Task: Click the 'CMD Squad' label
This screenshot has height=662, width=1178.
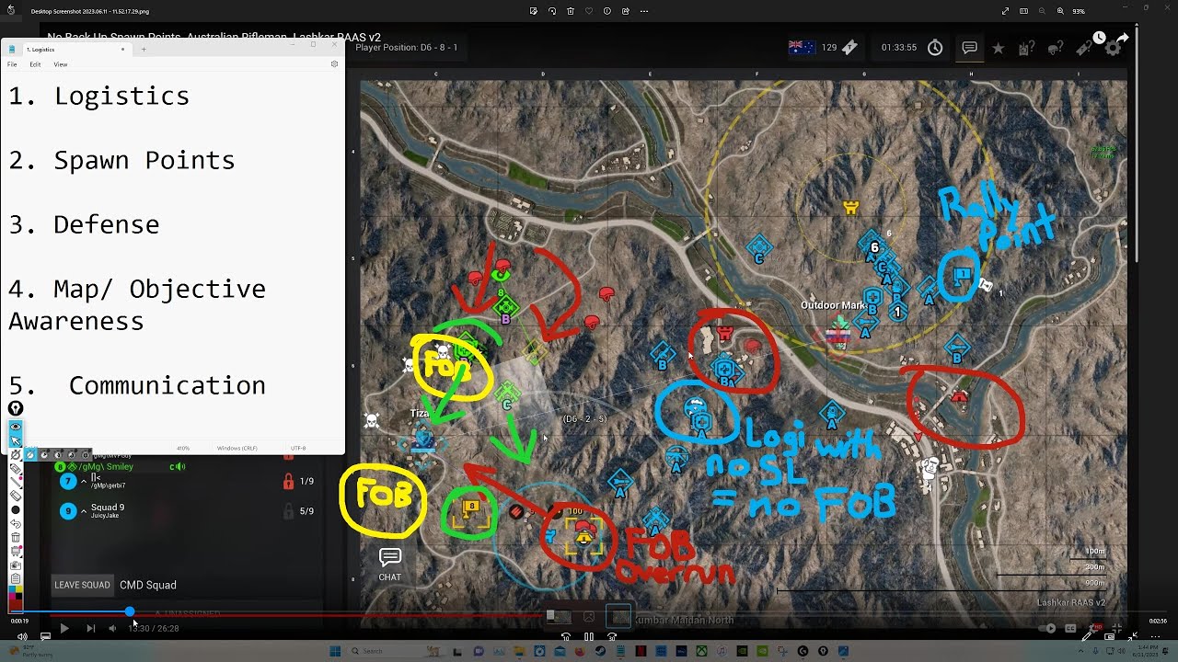Action: click(148, 585)
